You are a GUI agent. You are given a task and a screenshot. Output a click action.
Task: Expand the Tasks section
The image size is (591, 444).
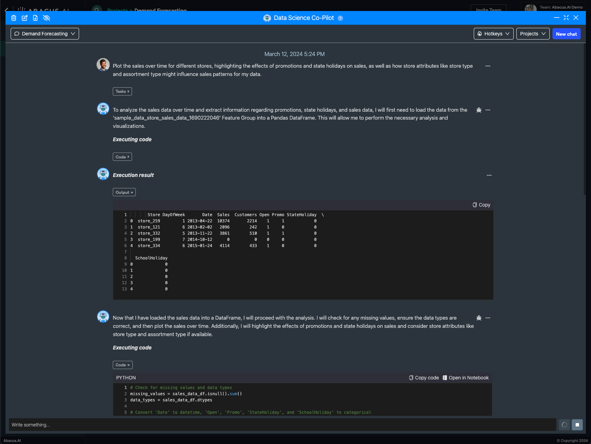pos(122,91)
